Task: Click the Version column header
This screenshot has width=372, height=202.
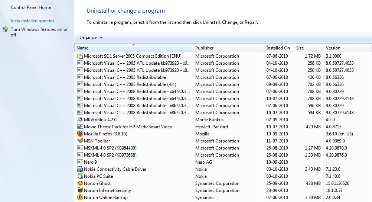Action: click(x=347, y=48)
